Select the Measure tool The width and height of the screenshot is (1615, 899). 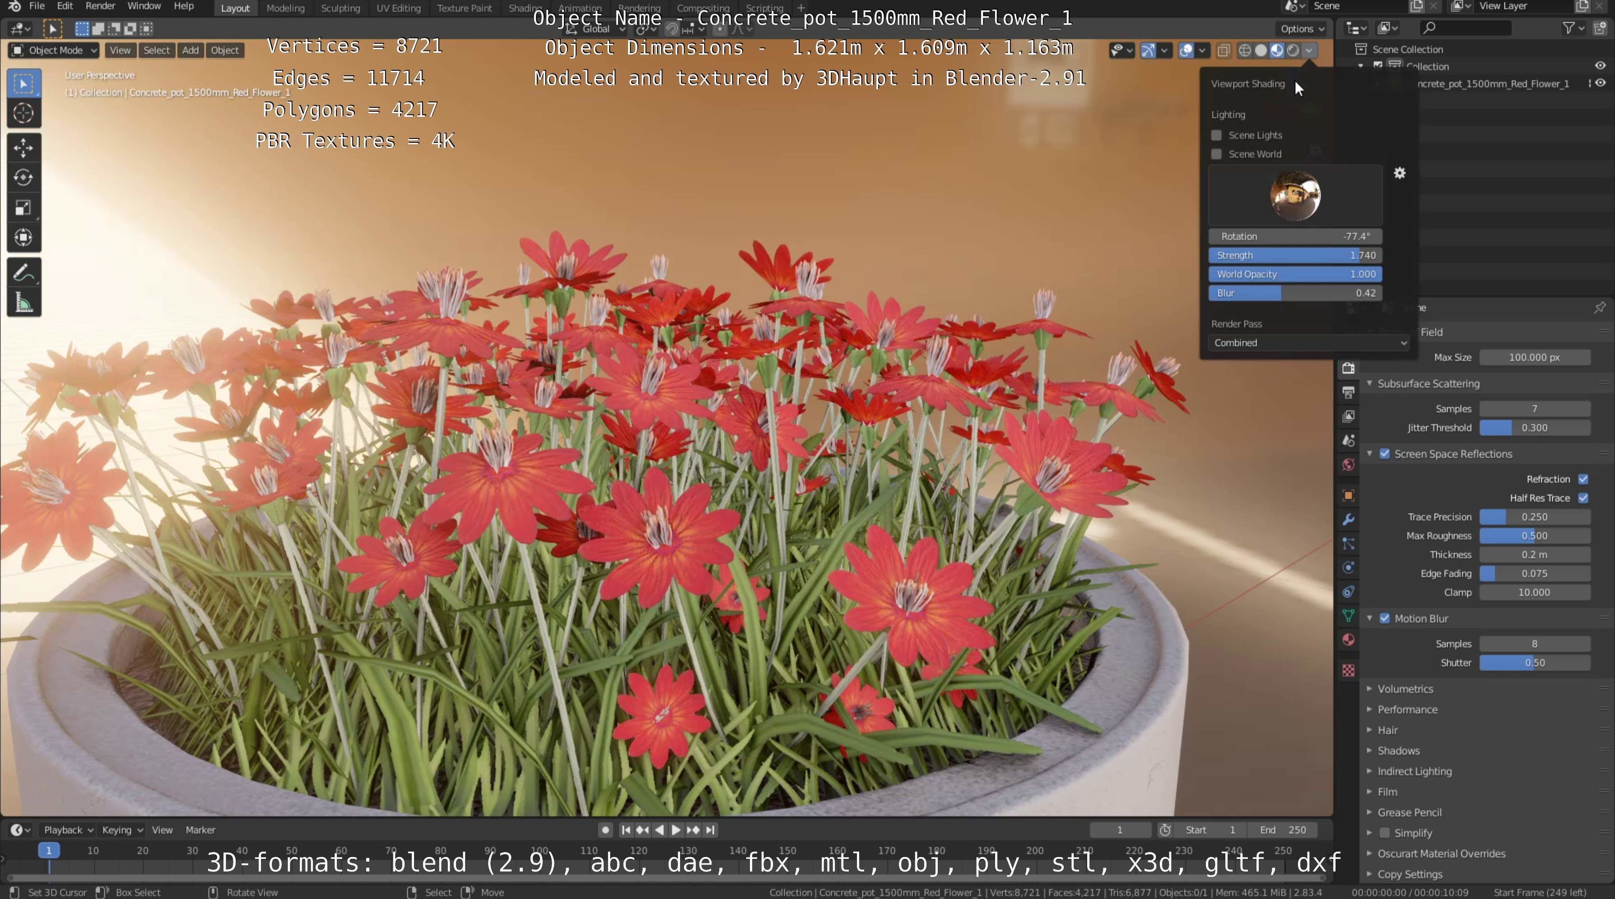24,303
